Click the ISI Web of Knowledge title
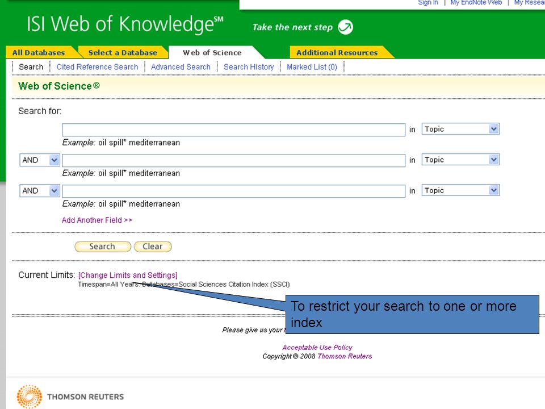The image size is (545, 409). 125,24
